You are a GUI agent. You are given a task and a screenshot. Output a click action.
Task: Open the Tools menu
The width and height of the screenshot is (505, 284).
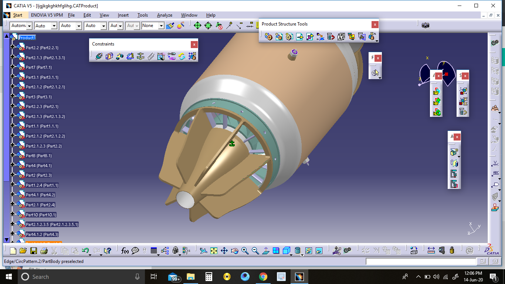(143, 15)
